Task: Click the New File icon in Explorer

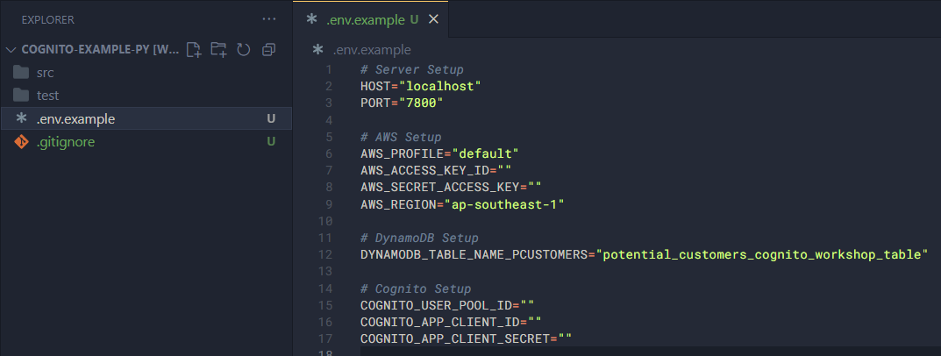Action: click(194, 49)
